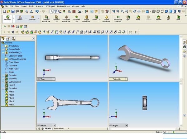This screenshot has width=187, height=139.
Task: Collapse the FeatureManager panel chevron
Action: click(33, 38)
